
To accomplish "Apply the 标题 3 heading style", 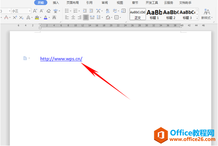I will coord(187,14).
